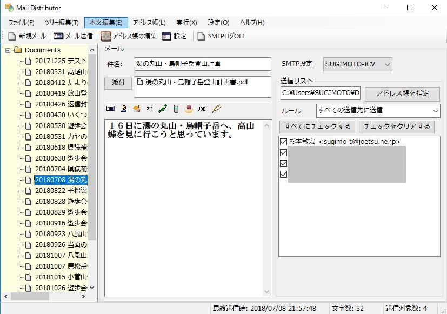Click the feather pen signature icon
This screenshot has height=314, width=447.
pyautogui.click(x=217, y=109)
